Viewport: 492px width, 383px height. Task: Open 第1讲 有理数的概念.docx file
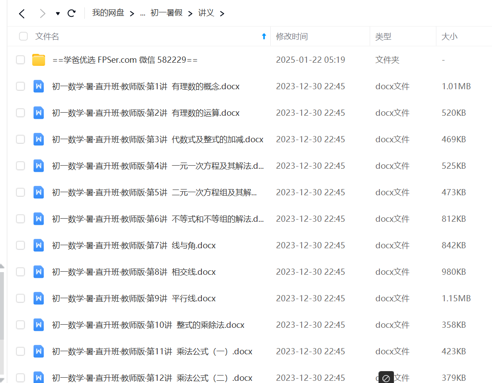[x=146, y=86]
